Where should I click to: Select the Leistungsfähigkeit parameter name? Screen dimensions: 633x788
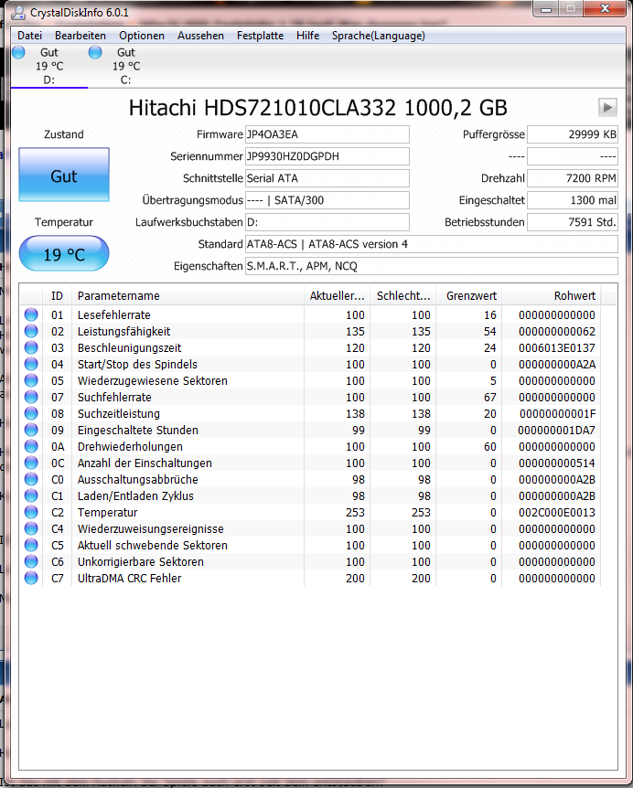(123, 332)
